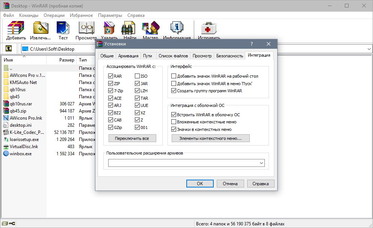Enable Добавить значок WinRAR в меню 'Пуск'
This screenshot has height=228, width=373.
pyautogui.click(x=174, y=83)
